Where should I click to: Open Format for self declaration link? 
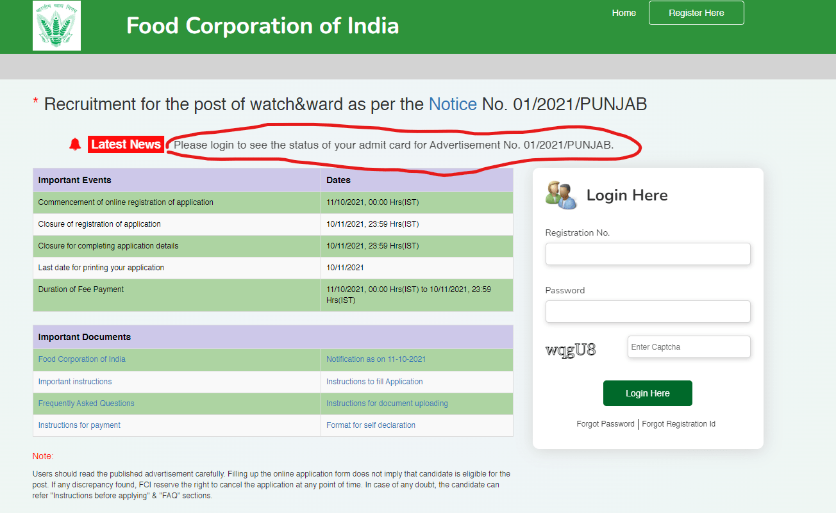tap(371, 425)
